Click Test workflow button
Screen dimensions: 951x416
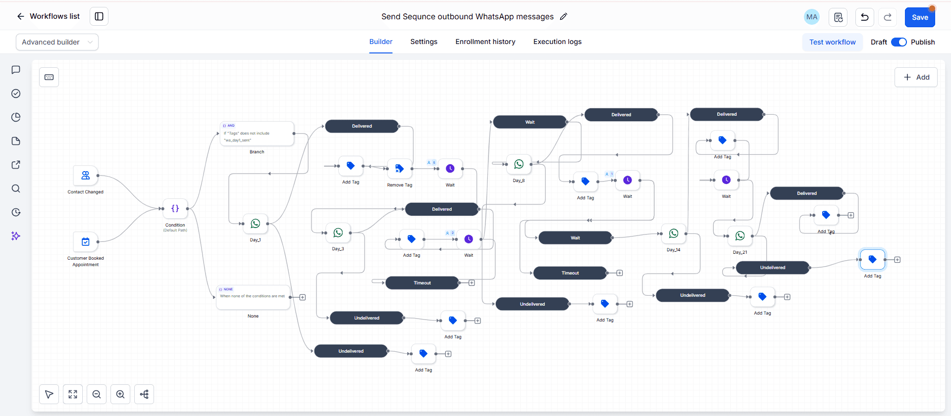click(832, 42)
